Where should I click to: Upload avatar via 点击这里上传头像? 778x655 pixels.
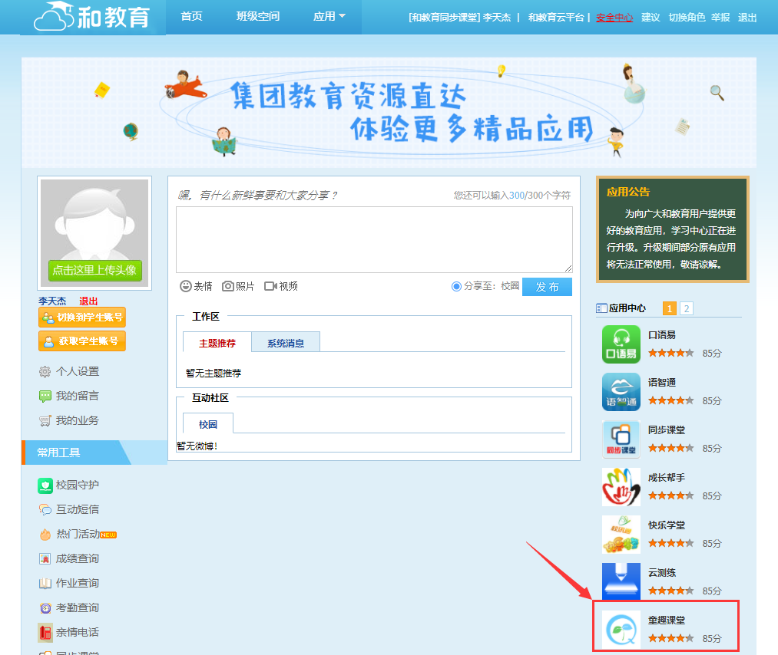point(94,270)
